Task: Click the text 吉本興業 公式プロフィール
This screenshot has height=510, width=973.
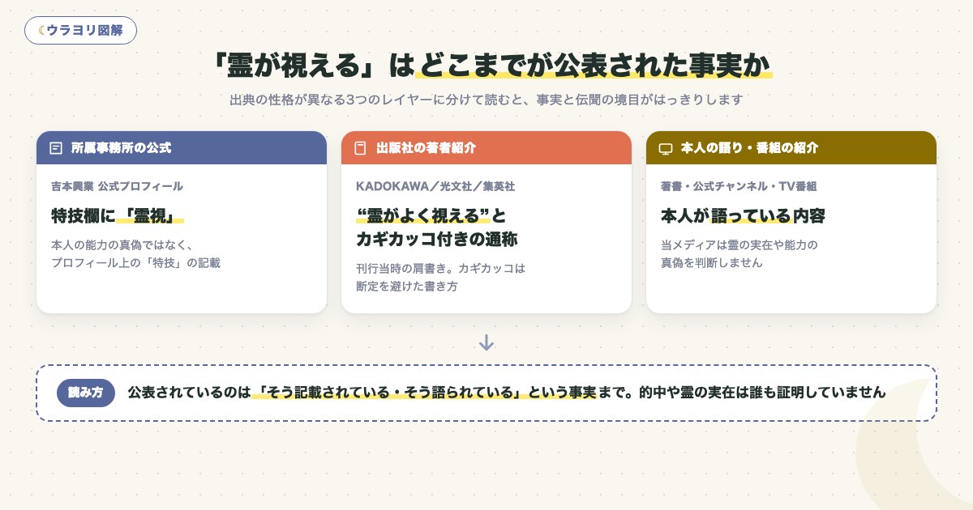Action: pyautogui.click(x=118, y=186)
